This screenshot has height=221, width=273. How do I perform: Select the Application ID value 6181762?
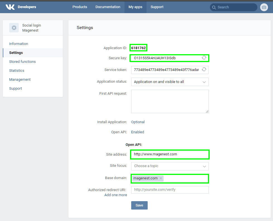click(x=138, y=48)
